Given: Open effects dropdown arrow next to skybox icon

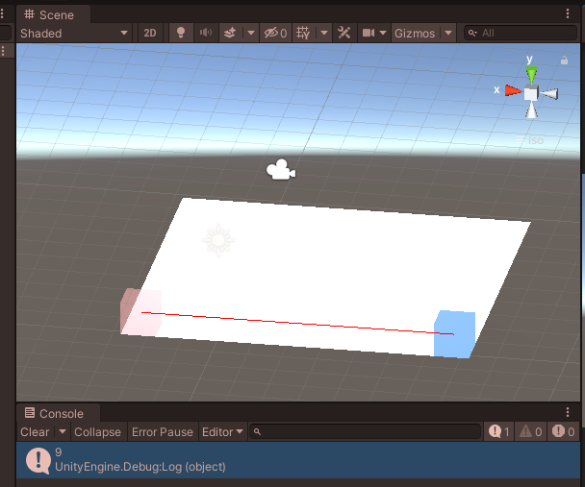Looking at the screenshot, I should tap(251, 33).
